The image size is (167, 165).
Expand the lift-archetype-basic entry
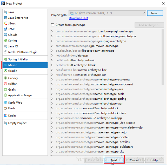point(52,60)
